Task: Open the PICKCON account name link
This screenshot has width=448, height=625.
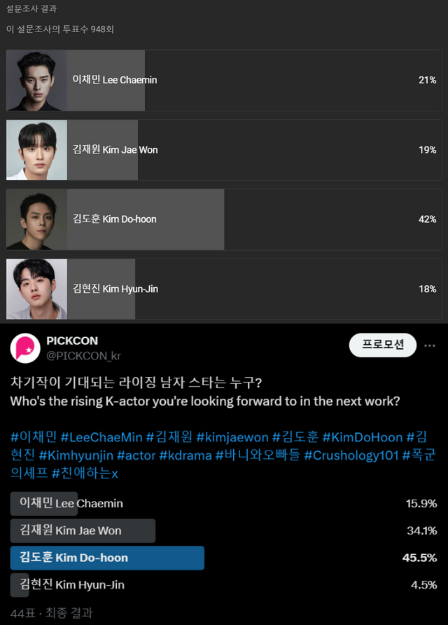Action: coord(73,341)
